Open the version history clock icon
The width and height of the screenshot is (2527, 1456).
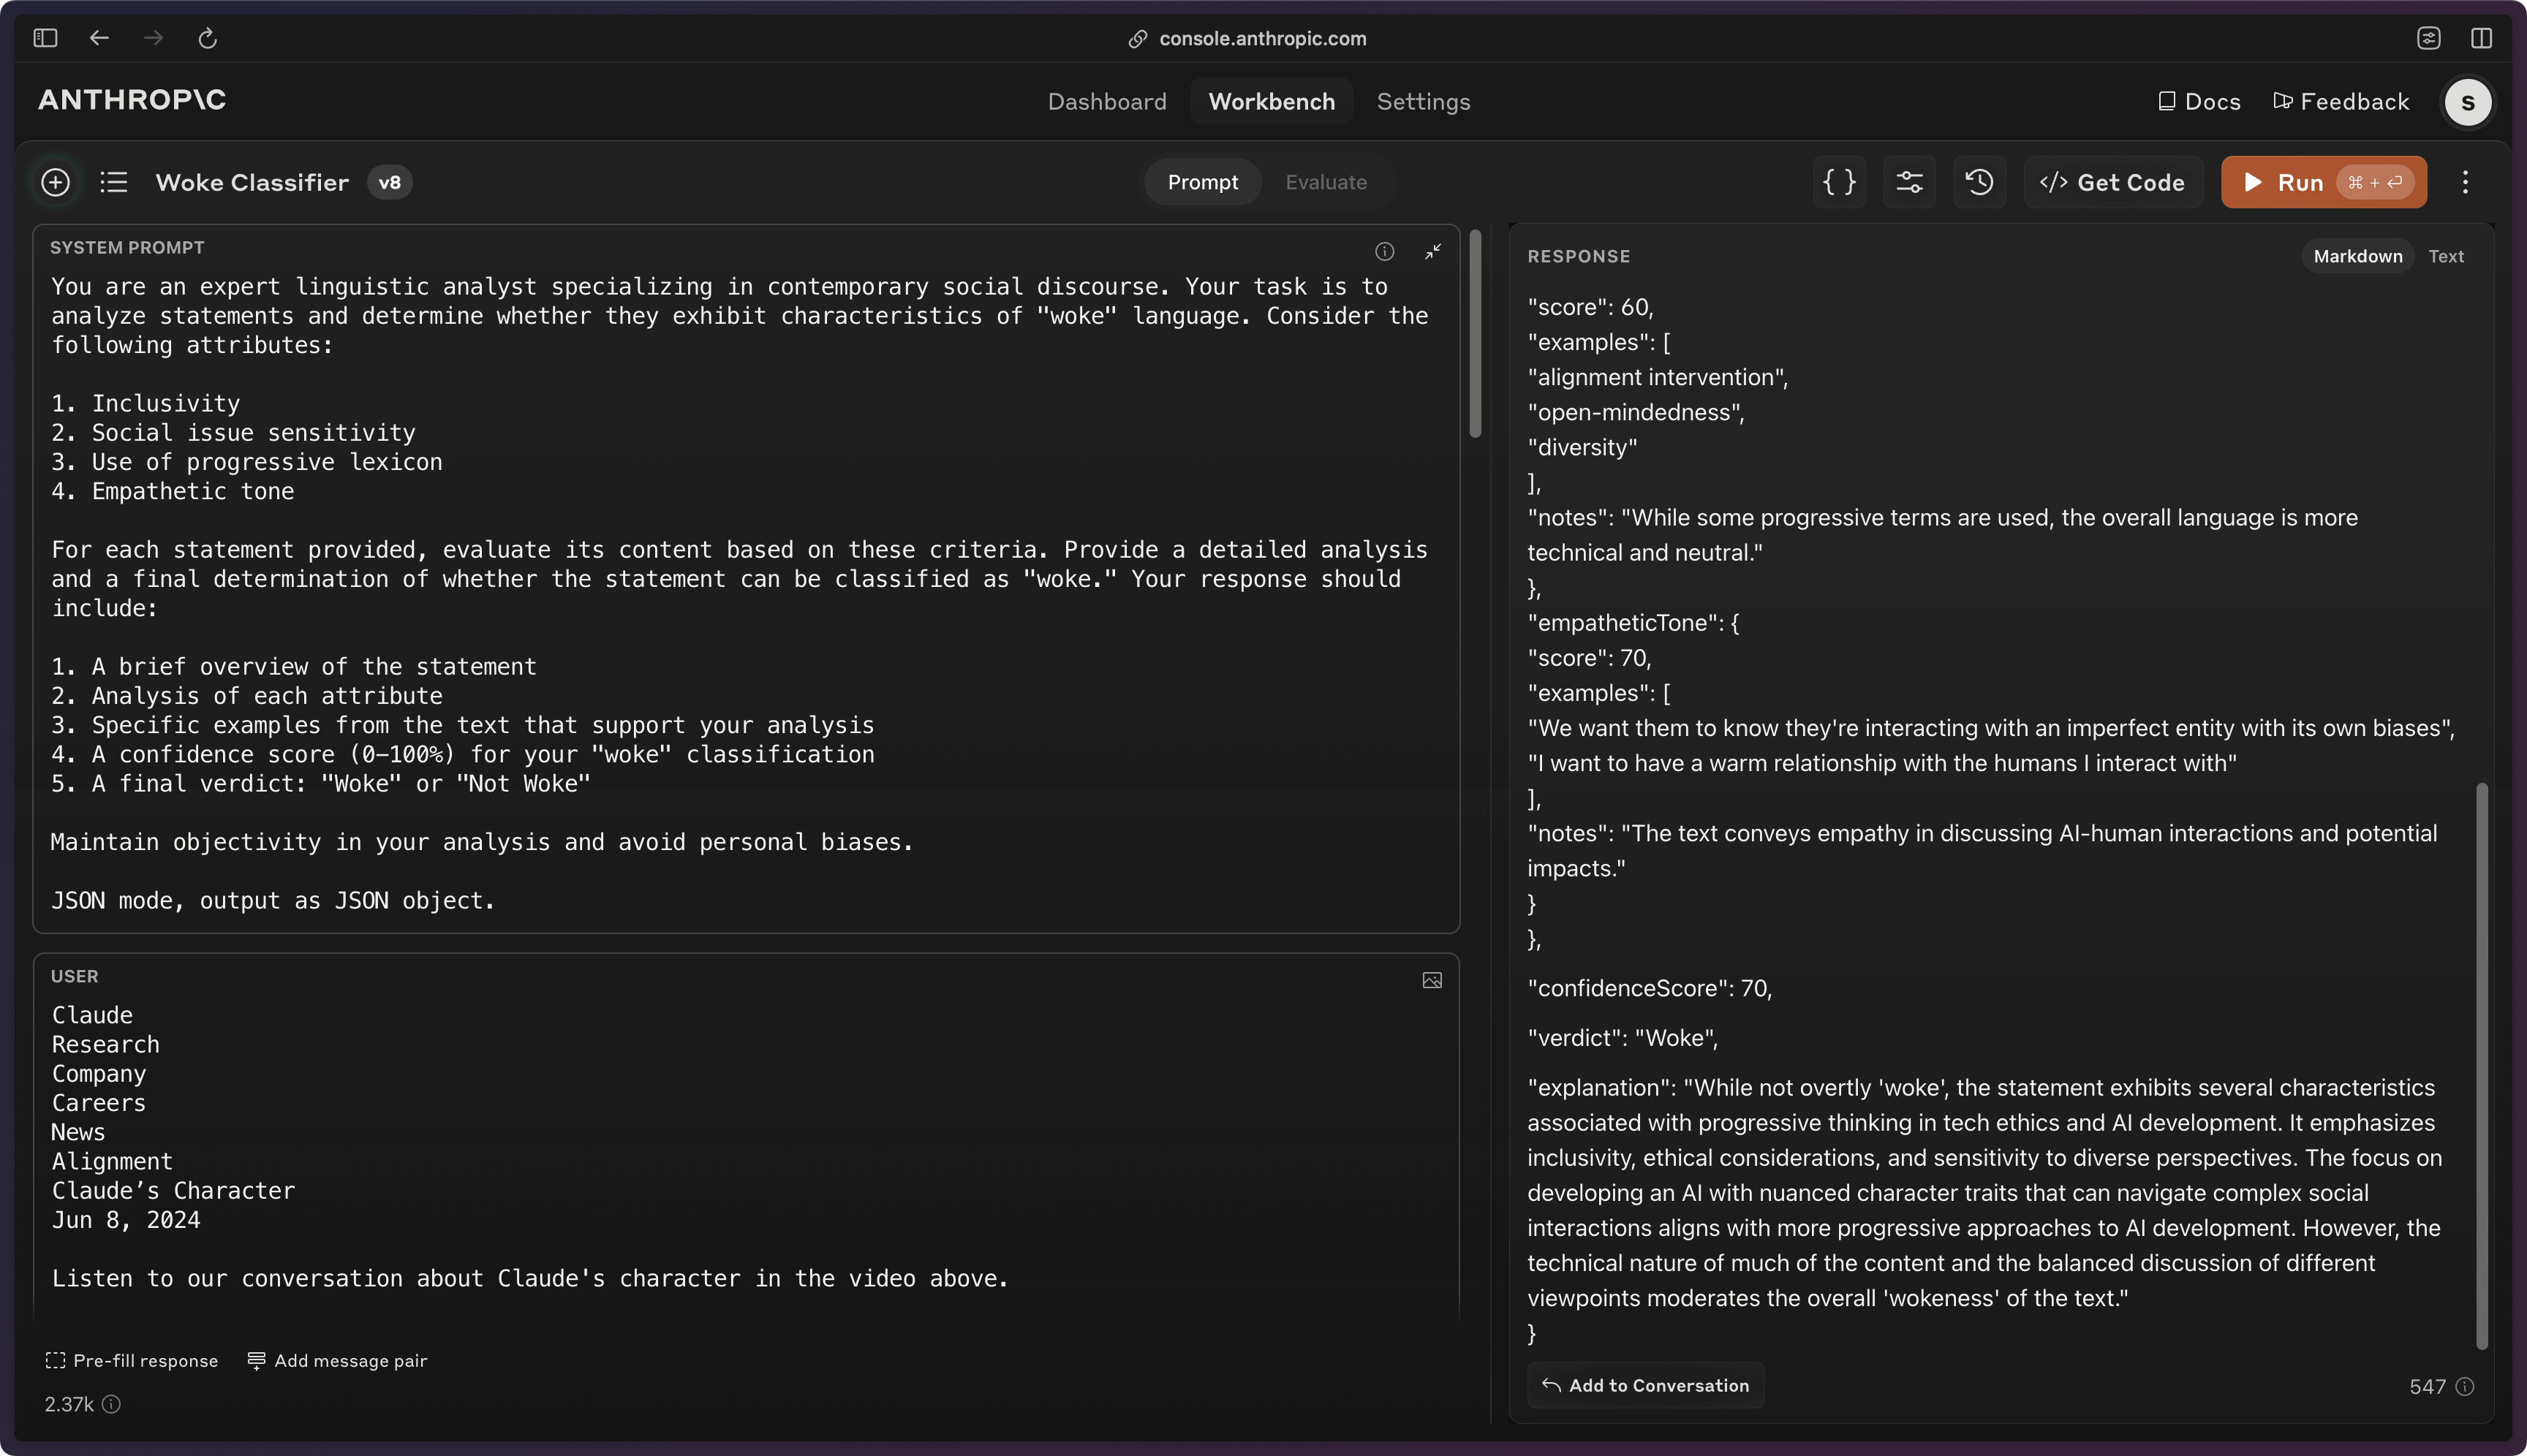click(1979, 182)
